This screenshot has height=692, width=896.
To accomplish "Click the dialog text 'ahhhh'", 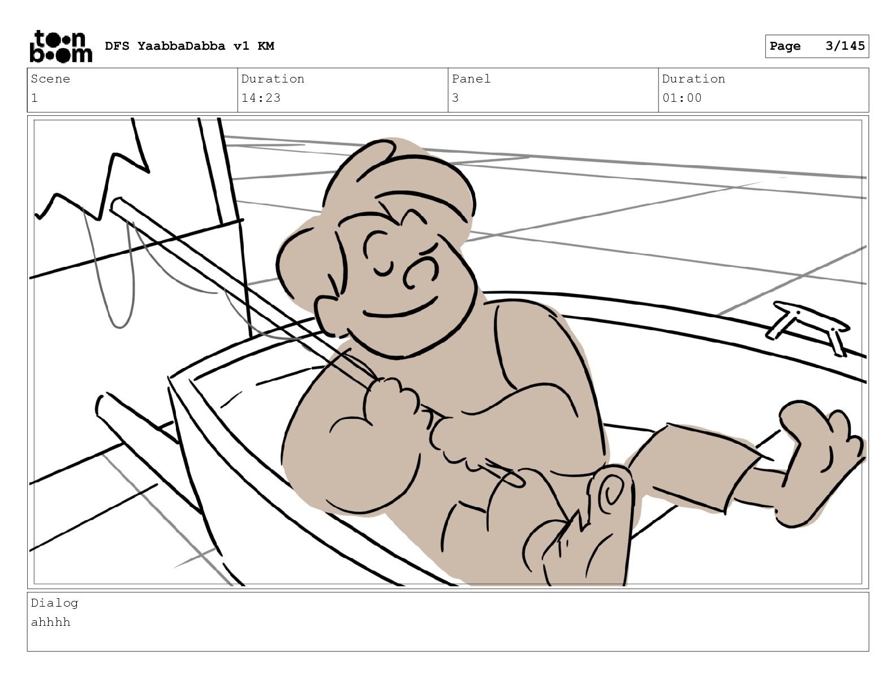I will point(50,622).
